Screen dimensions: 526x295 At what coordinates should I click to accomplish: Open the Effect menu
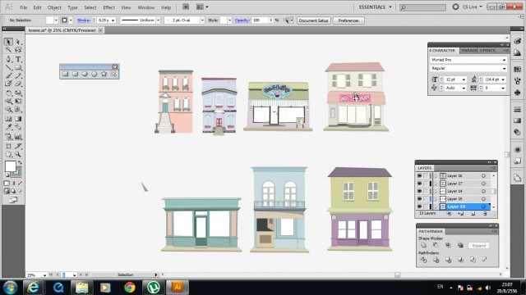(x=108, y=7)
